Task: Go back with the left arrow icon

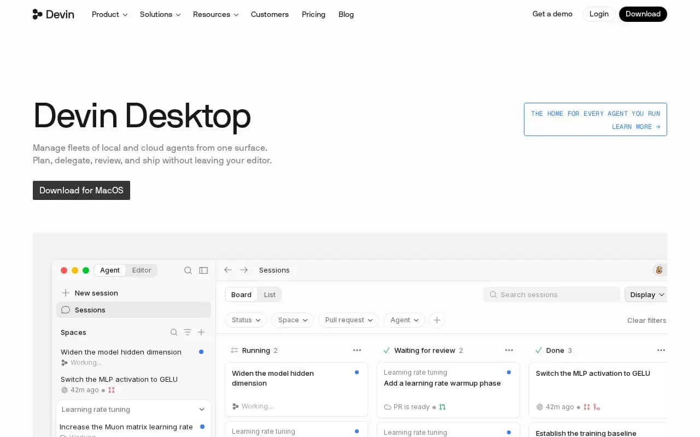Action: (228, 270)
